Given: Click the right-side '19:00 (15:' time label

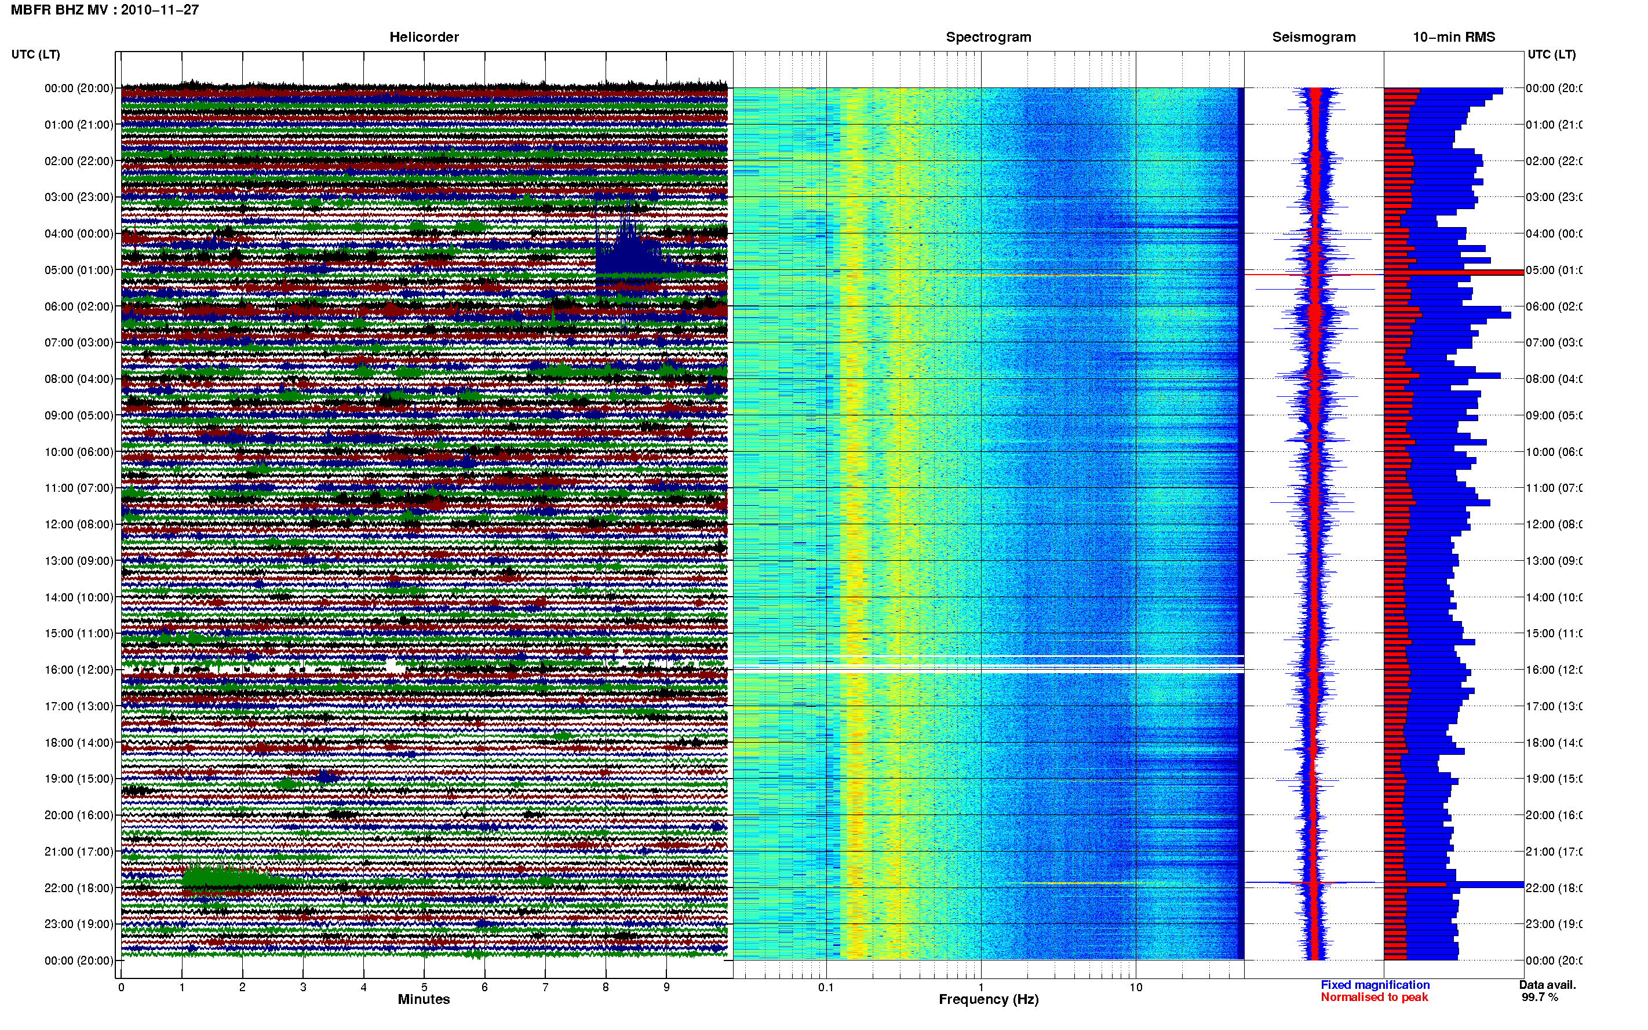Looking at the screenshot, I should [x=1554, y=779].
